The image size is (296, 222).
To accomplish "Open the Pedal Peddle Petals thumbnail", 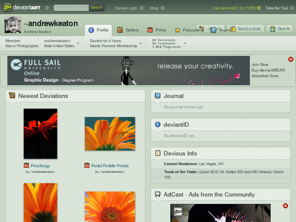I will coord(110,134).
